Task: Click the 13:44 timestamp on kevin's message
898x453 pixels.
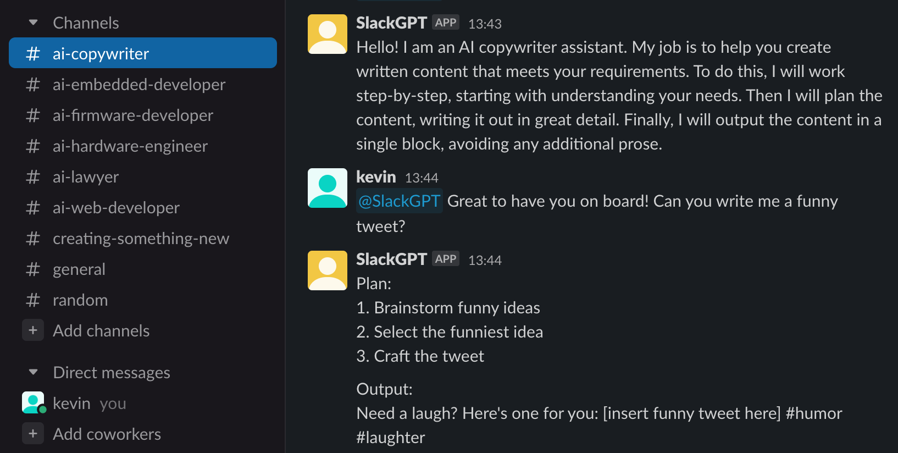Action: pyautogui.click(x=422, y=178)
